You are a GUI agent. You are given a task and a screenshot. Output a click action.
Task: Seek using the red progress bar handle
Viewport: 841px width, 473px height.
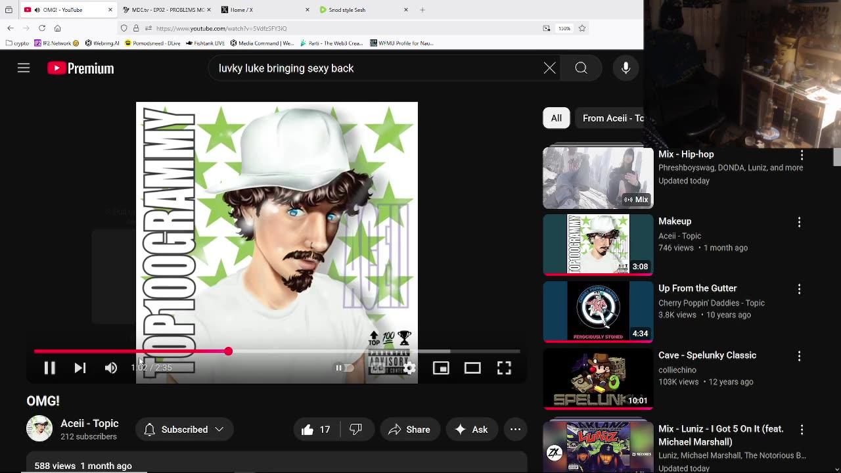coord(228,351)
